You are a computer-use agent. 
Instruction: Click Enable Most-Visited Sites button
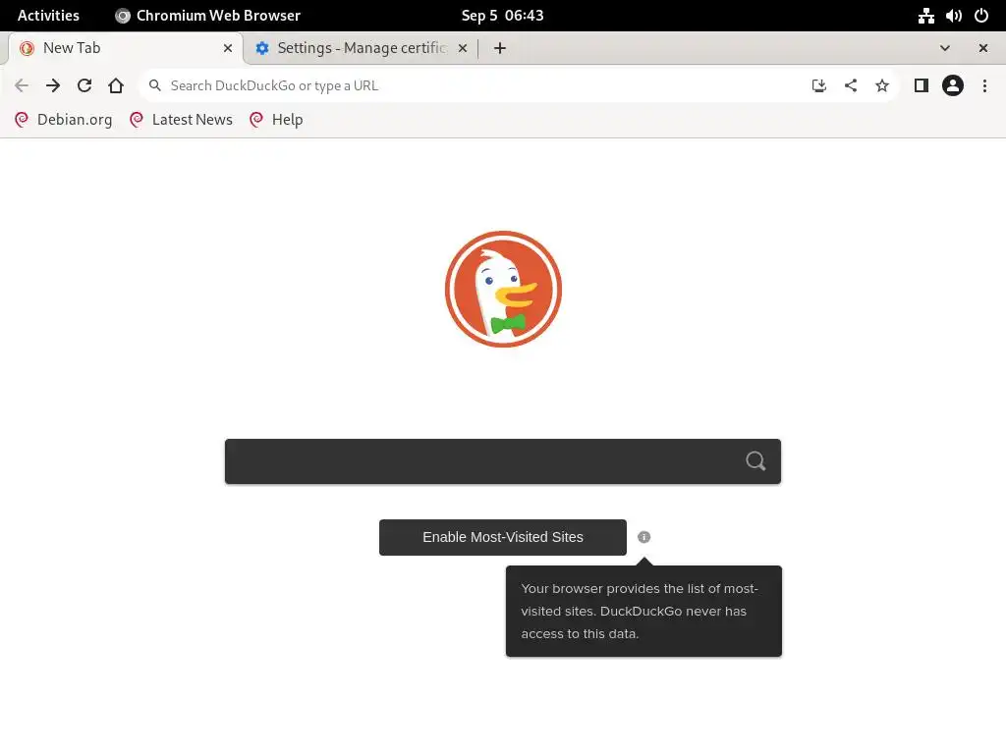point(503,537)
